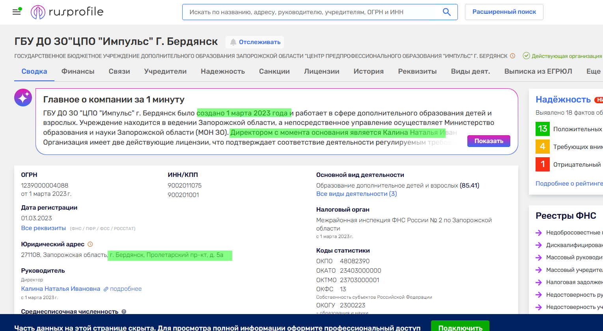
Task: Open the Калина Наталья Ивановна link
Action: point(61,289)
